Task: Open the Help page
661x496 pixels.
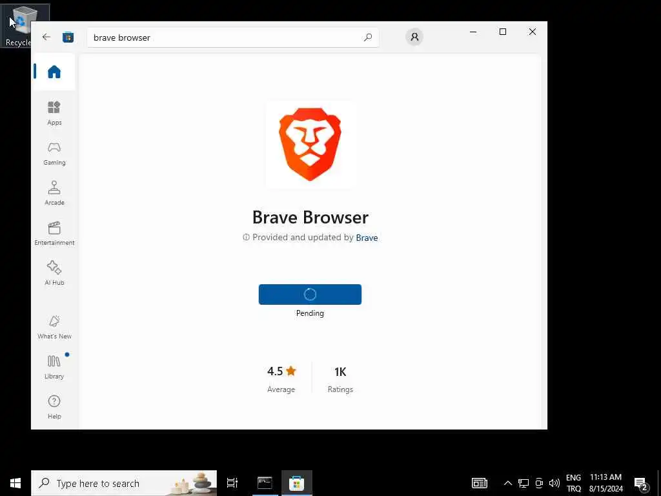Action: pyautogui.click(x=54, y=408)
